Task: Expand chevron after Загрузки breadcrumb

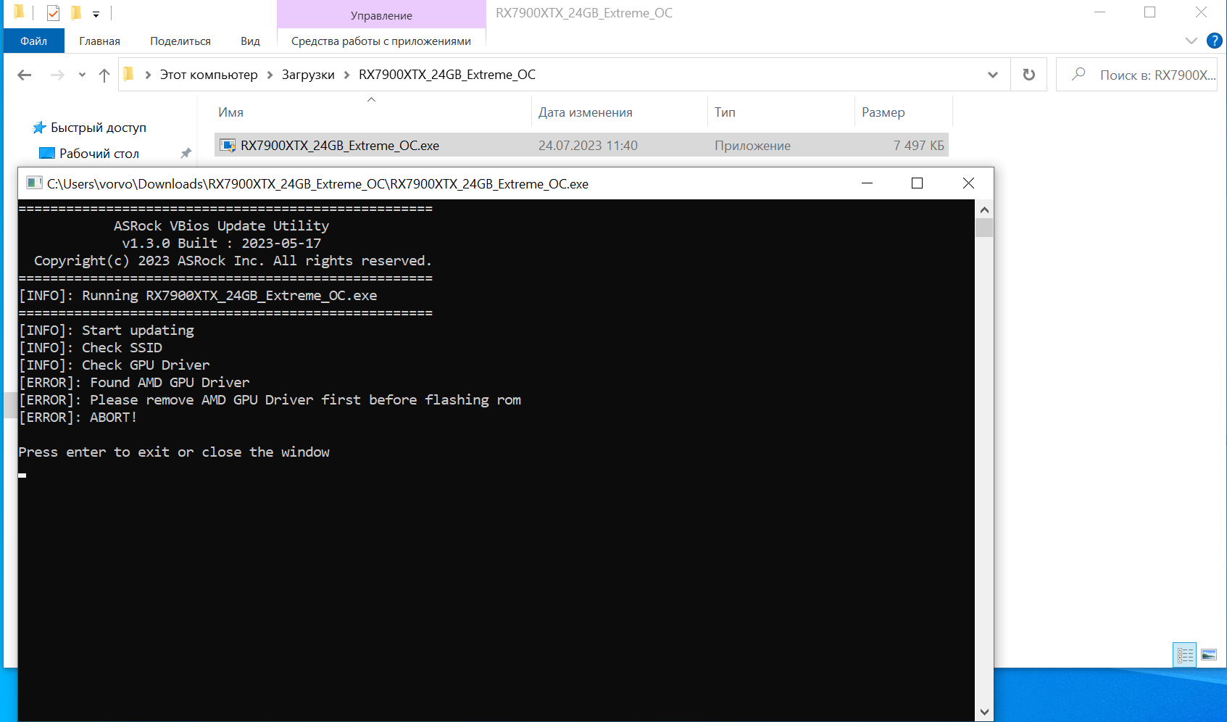Action: point(347,75)
